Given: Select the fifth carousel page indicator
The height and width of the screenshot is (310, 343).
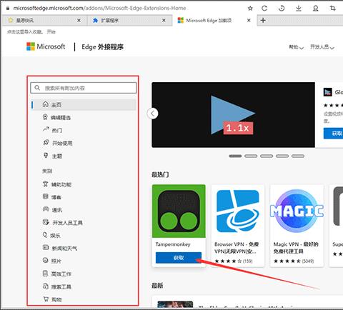Looking at the screenshot, I should (x=298, y=156).
